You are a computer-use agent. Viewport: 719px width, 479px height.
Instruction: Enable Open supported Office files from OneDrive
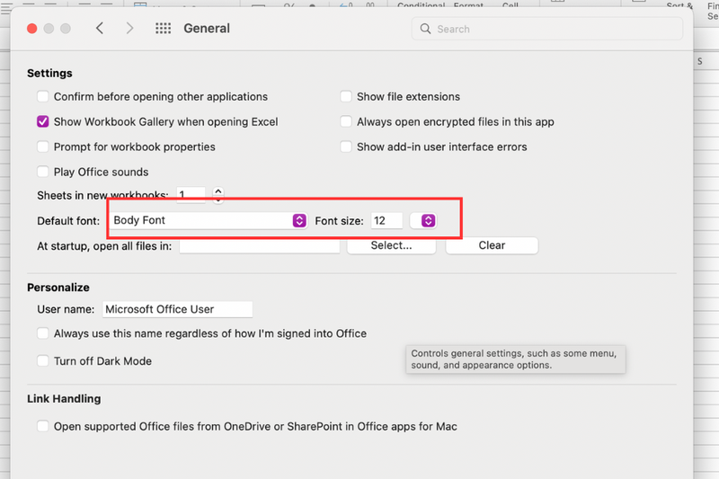42,426
